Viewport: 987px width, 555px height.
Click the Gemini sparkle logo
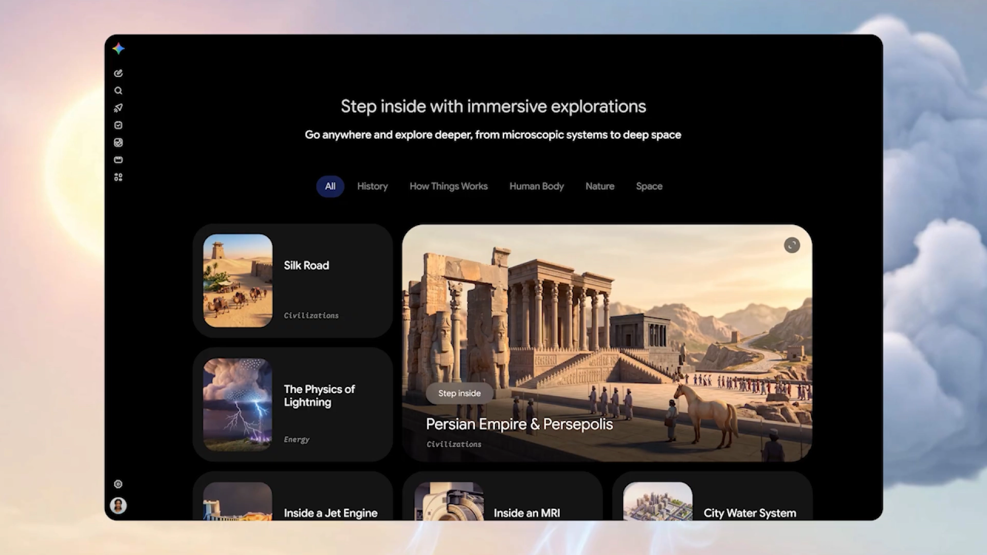(x=118, y=48)
